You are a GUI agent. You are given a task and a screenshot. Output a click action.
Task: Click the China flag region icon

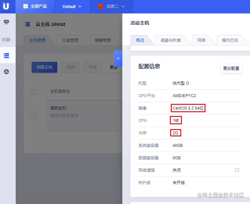[x=101, y=6]
